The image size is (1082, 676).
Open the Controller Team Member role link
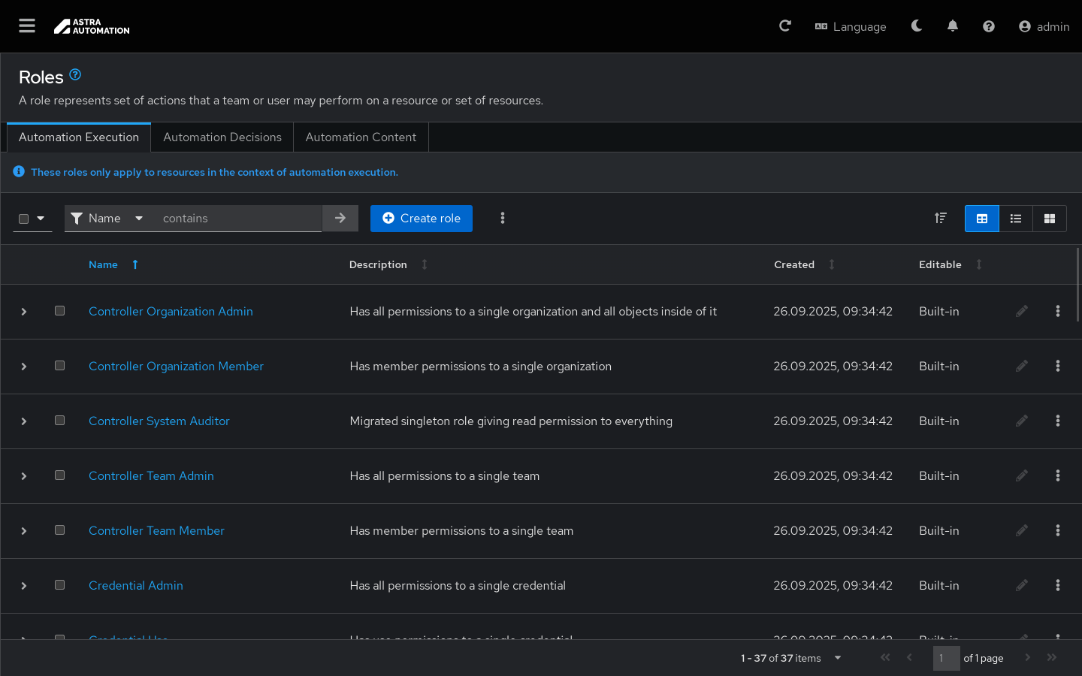pyautogui.click(x=156, y=531)
